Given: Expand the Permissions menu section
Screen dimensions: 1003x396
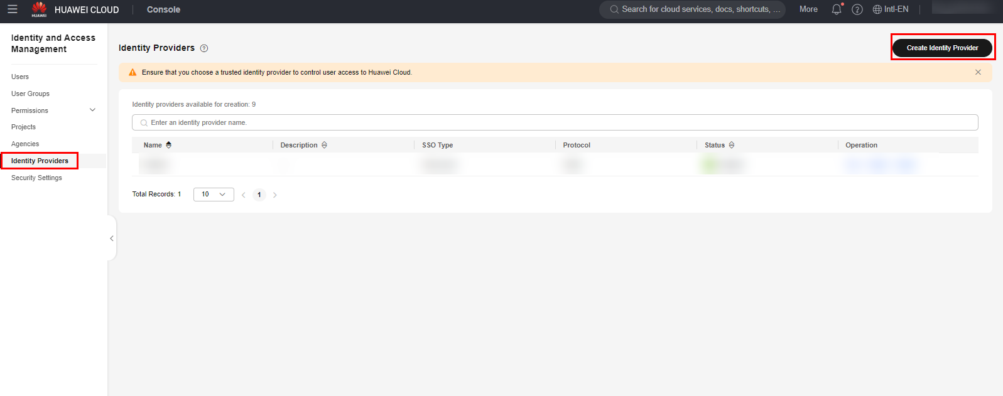Looking at the screenshot, I should click(x=92, y=110).
